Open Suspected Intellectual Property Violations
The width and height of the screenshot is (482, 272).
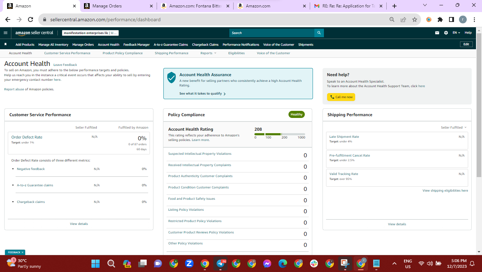click(200, 154)
